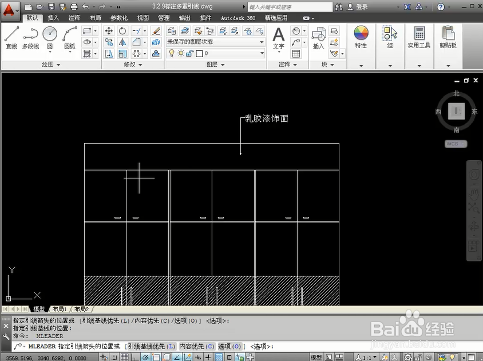Screen dimensions: 483x361
Task: Open the Output (输出) ribbon tab
Action: [184, 18]
